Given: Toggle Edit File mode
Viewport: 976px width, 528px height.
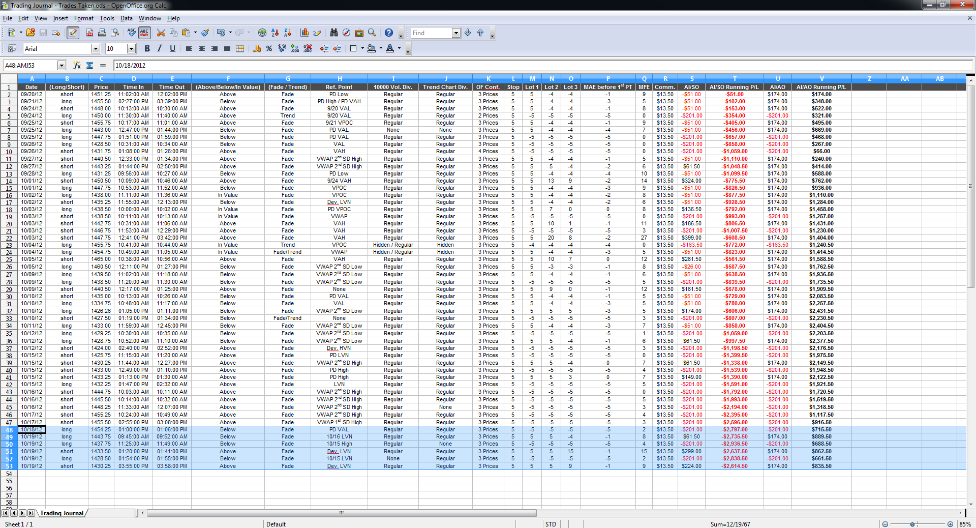Looking at the screenshot, I should 73,33.
